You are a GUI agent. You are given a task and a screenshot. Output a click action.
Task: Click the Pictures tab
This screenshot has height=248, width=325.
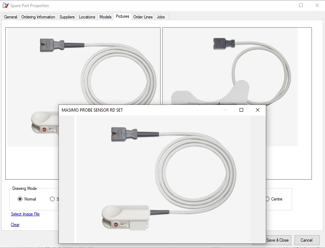tap(123, 16)
